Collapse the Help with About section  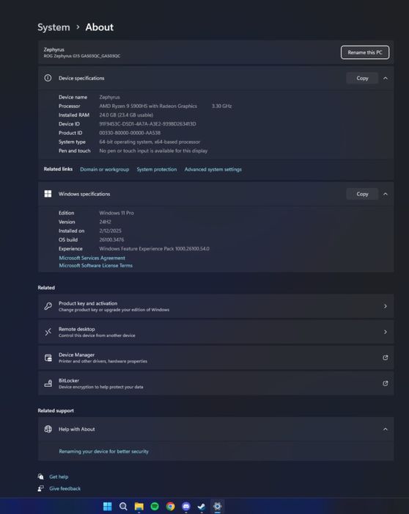(x=386, y=429)
